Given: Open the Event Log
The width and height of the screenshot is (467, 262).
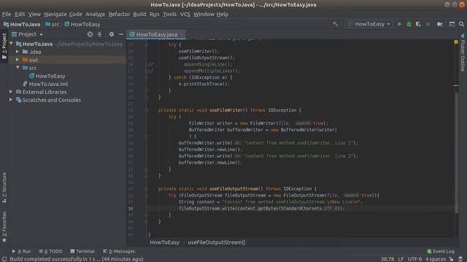Looking at the screenshot, I should point(441,251).
